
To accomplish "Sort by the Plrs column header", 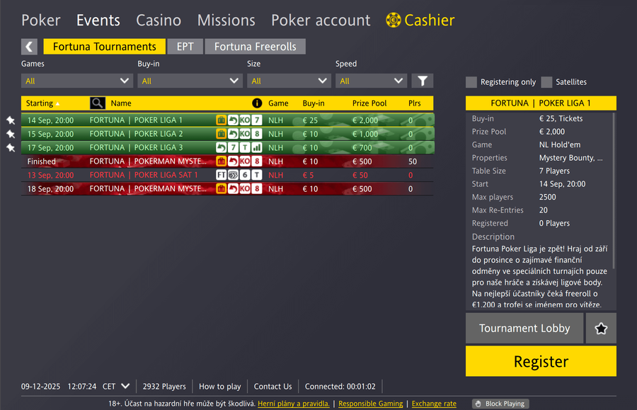I will [x=414, y=103].
